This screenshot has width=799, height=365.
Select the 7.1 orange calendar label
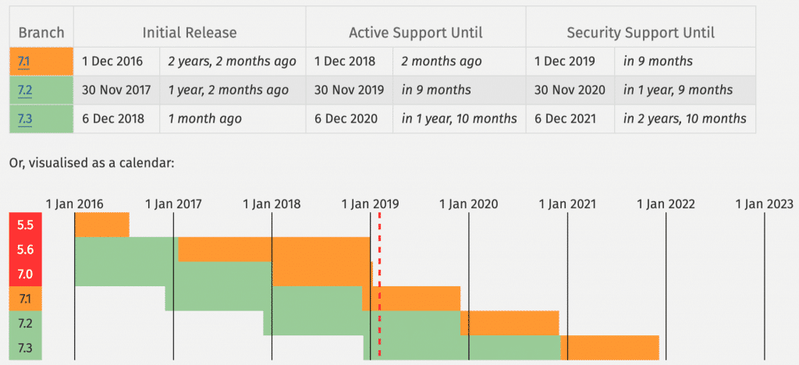click(26, 299)
